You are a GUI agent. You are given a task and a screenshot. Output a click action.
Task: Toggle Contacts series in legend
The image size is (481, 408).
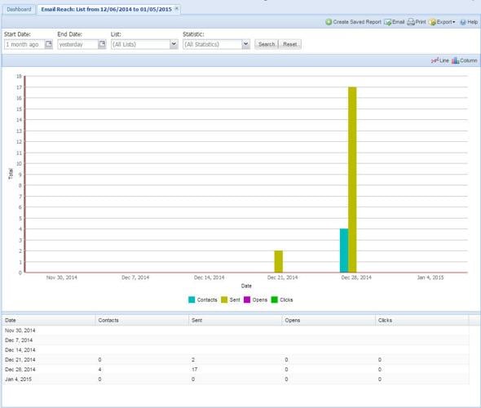[203, 299]
